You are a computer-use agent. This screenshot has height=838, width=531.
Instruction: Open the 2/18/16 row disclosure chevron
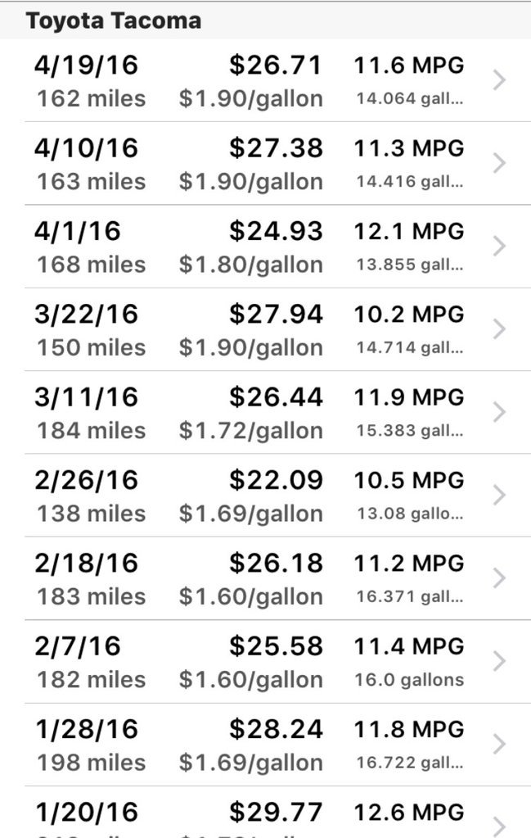pos(499,578)
